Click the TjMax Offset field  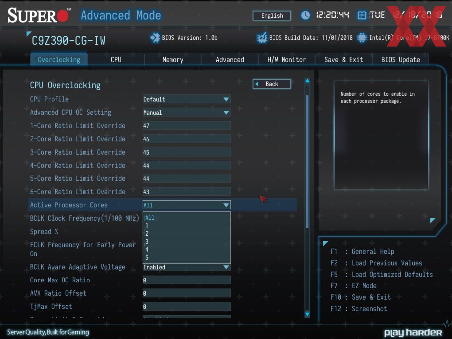pyautogui.click(x=186, y=306)
